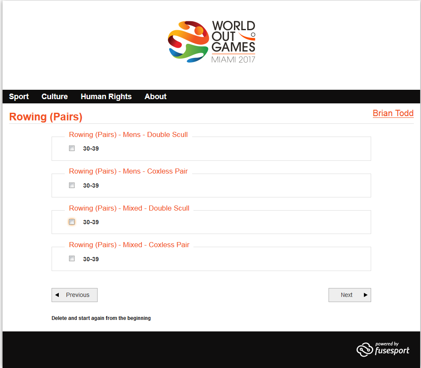Viewport: 421px width, 368px height.
Task: Click the Mixed - Coxless Pair group title
Action: [x=129, y=245]
